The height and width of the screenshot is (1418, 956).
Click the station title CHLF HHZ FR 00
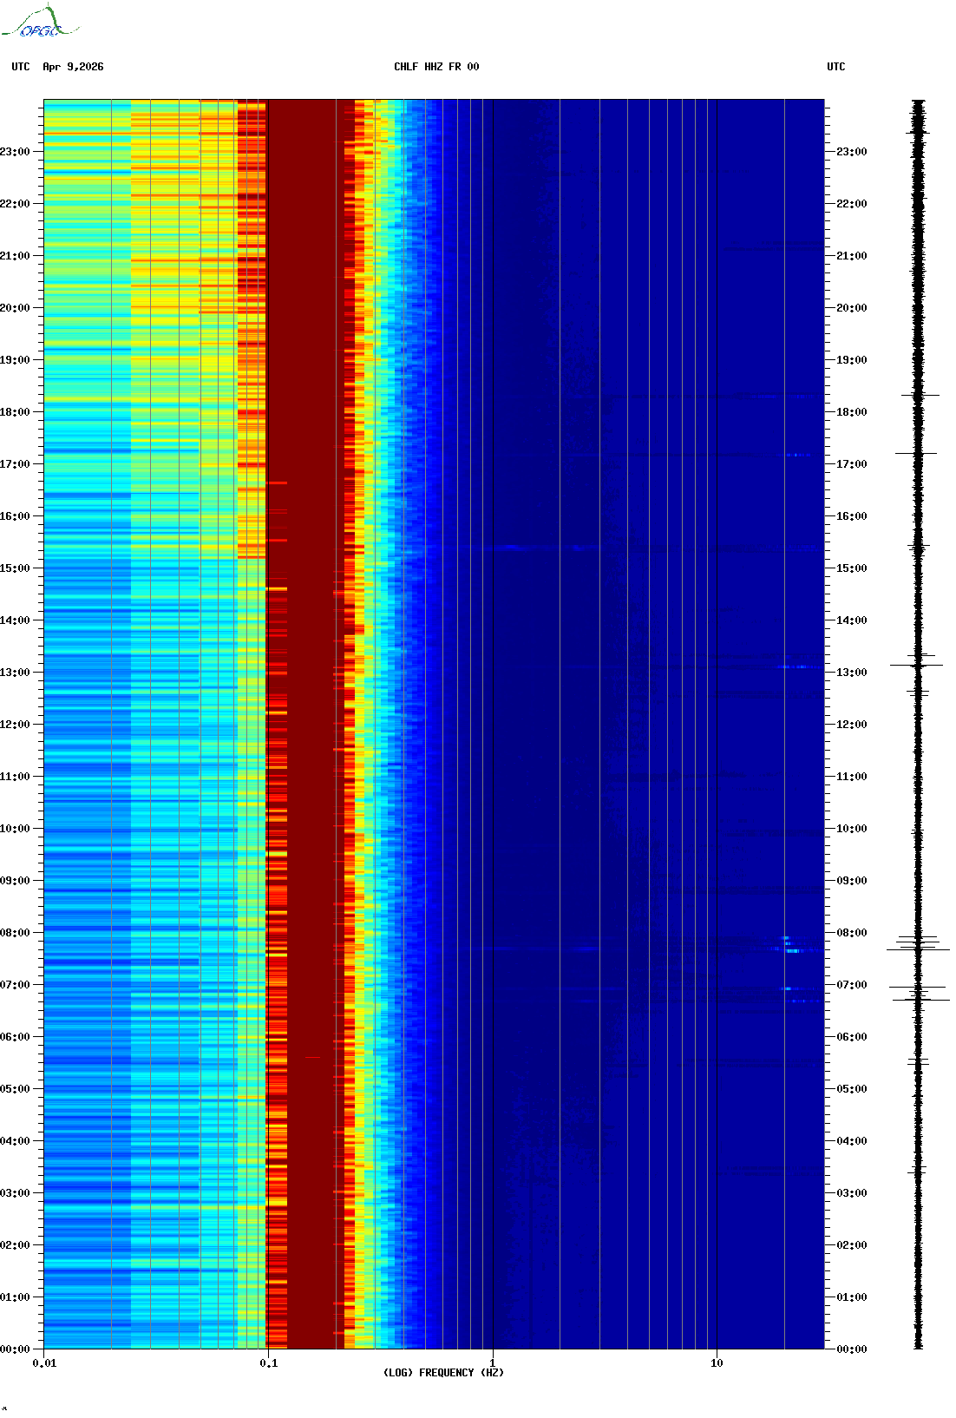(x=435, y=67)
